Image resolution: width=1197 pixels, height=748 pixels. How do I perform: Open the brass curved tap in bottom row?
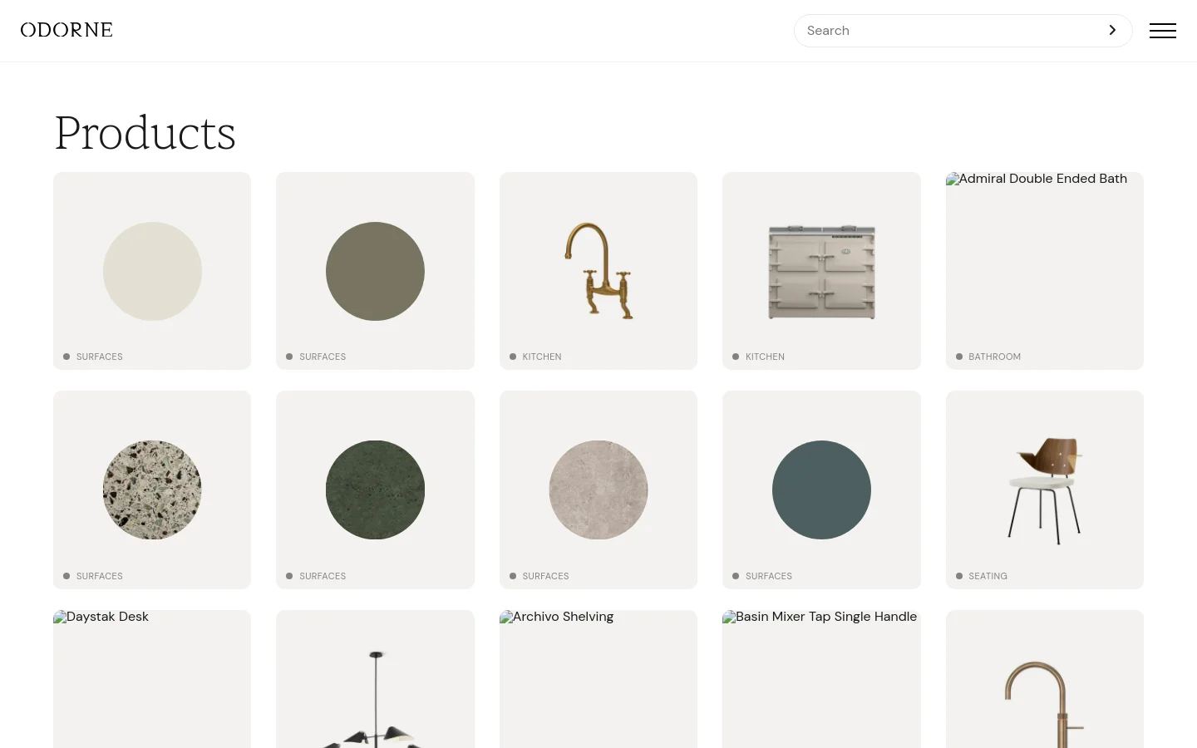(1045, 679)
